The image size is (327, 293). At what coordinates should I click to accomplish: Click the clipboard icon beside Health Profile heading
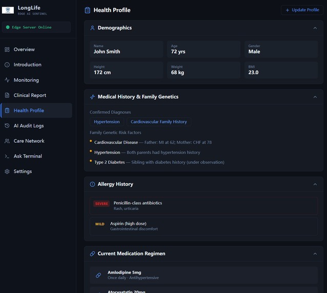88,10
